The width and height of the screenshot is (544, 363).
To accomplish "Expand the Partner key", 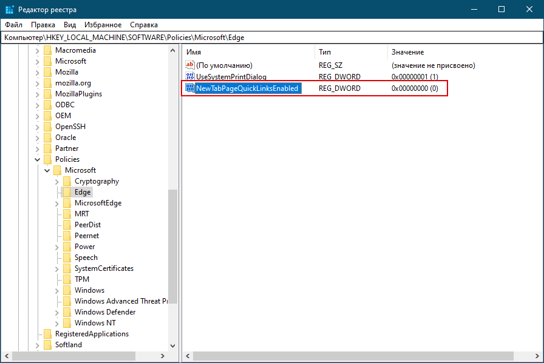I will [x=38, y=149].
